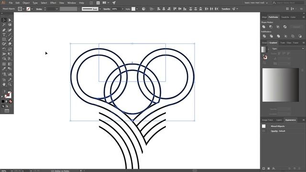Click Vertical Align Bottom icon
The width and height of the screenshot is (306, 172).
(x=185, y=9)
